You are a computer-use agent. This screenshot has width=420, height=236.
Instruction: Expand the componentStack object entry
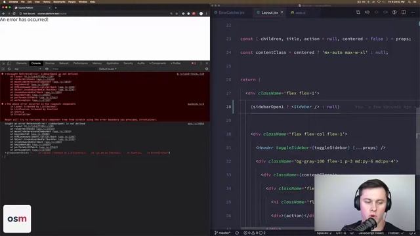point(6,153)
